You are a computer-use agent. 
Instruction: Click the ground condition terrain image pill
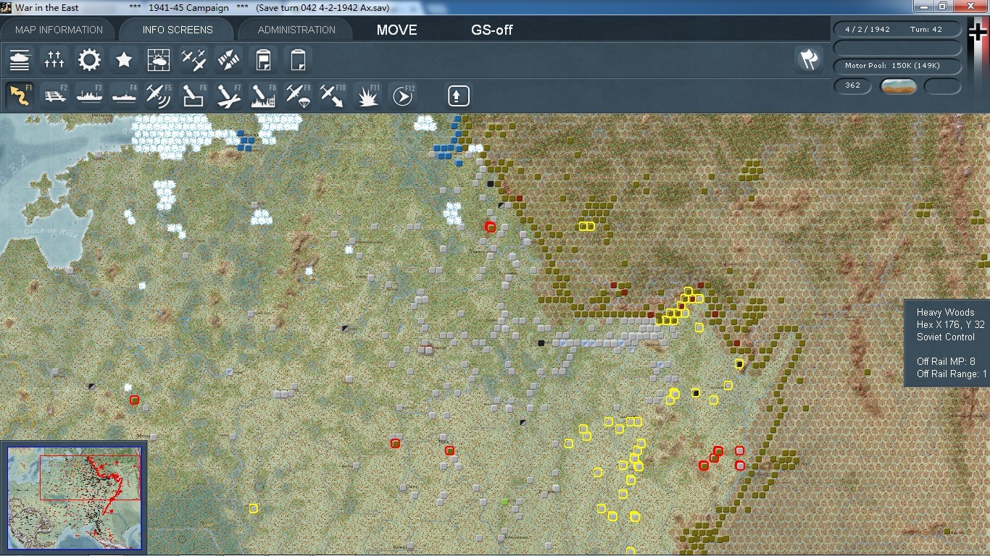pyautogui.click(x=899, y=86)
